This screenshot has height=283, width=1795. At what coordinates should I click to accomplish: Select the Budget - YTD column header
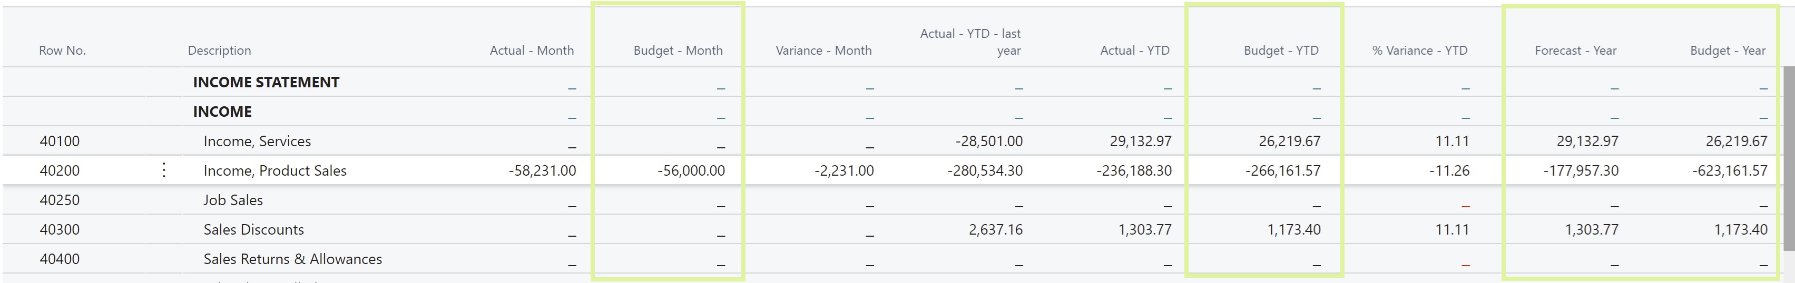click(1281, 50)
